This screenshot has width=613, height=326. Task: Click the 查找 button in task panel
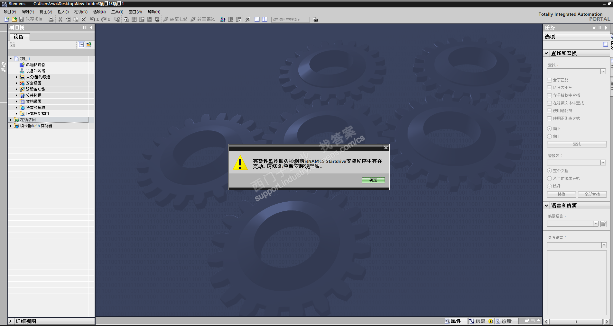pos(577,144)
